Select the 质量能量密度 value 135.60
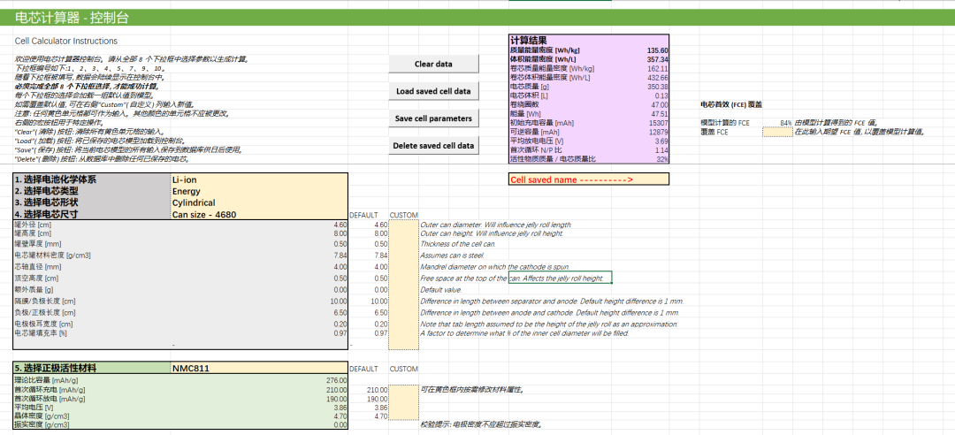The width and height of the screenshot is (955, 435). point(658,50)
